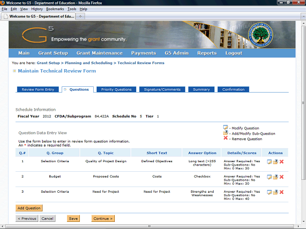Click the horizontal scrollbar at bottom
The image size is (306, 229).
pyautogui.click(x=149, y=226)
